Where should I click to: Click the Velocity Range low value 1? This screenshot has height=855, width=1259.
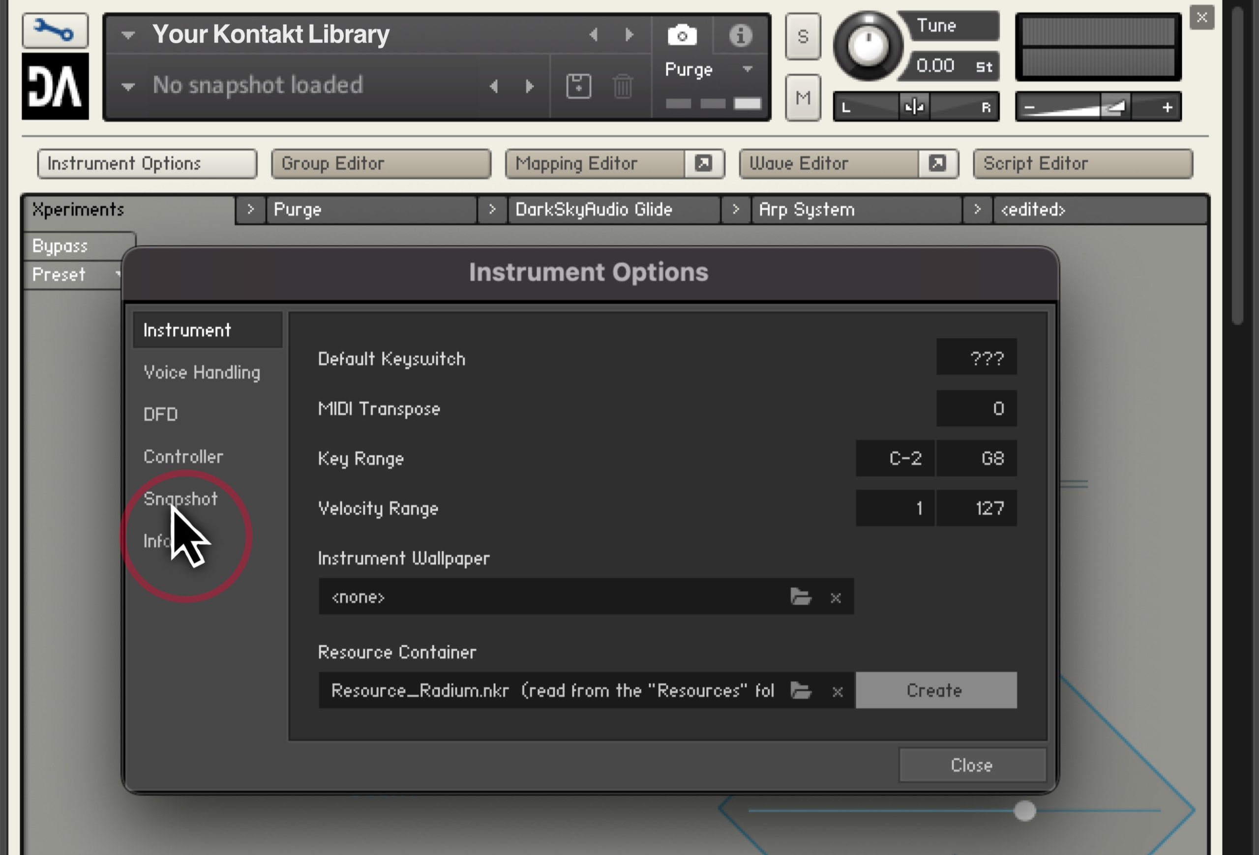point(895,508)
